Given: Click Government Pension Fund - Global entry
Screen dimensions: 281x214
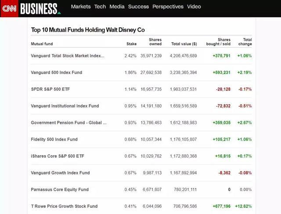Looking at the screenshot, I should click(x=68, y=123).
